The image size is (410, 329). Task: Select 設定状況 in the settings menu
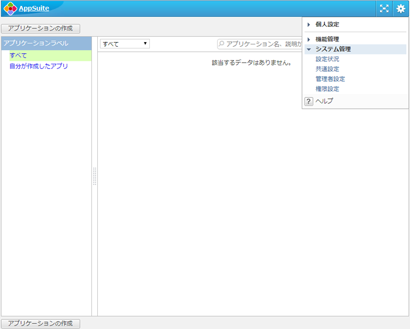[327, 59]
